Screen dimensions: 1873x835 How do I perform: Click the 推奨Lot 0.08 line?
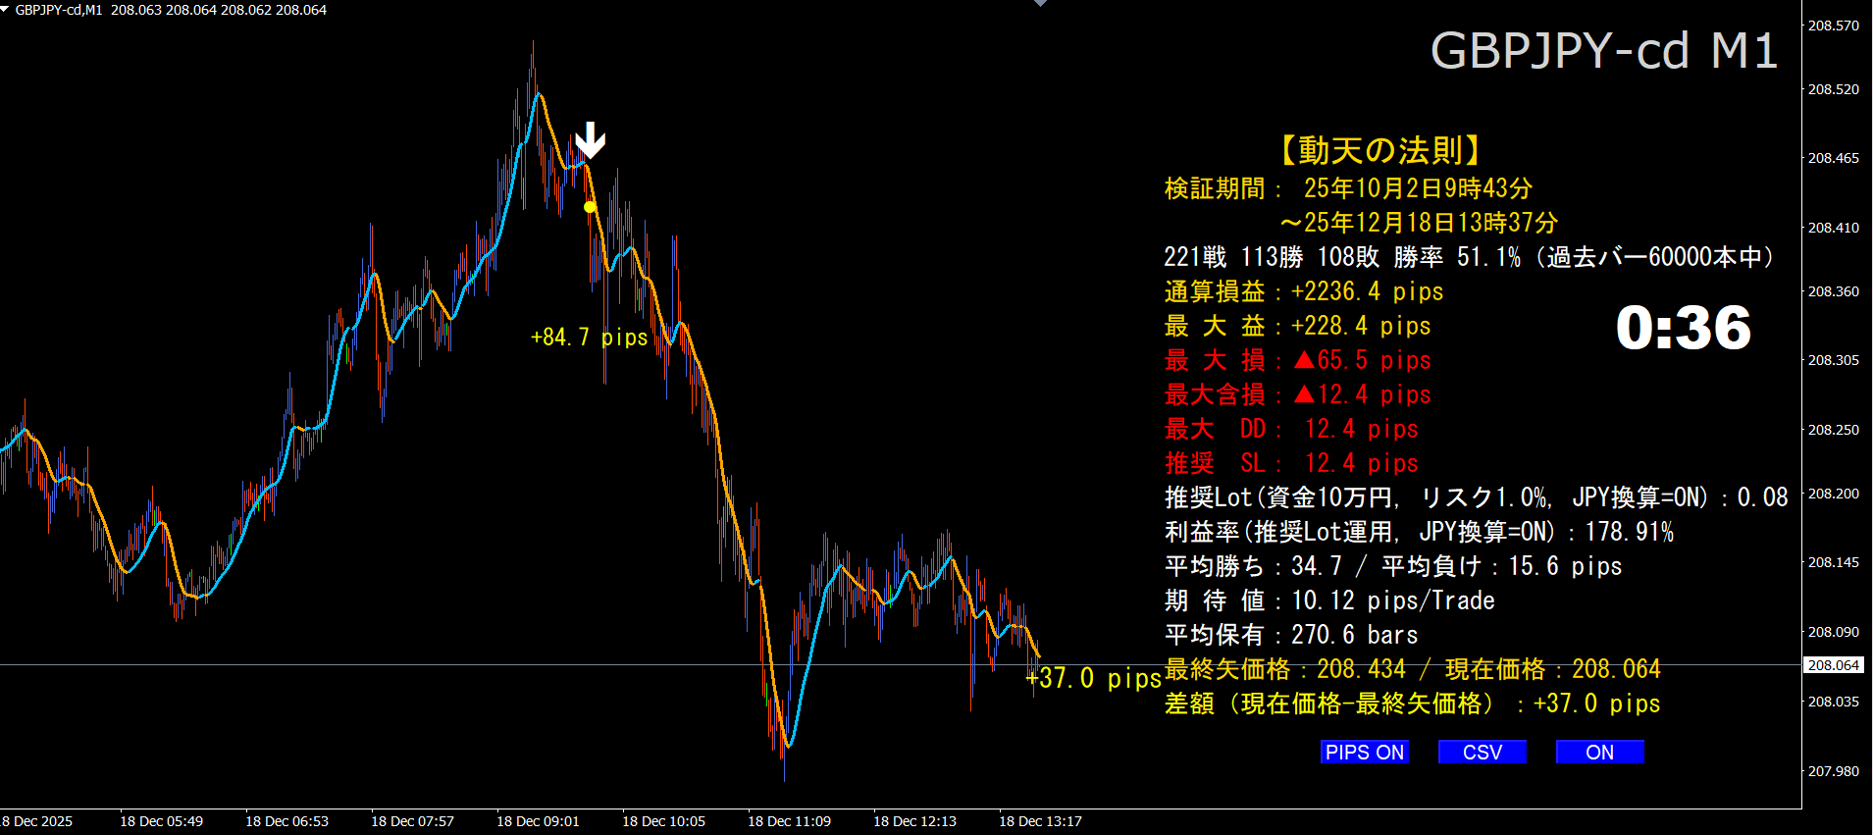click(x=1477, y=497)
